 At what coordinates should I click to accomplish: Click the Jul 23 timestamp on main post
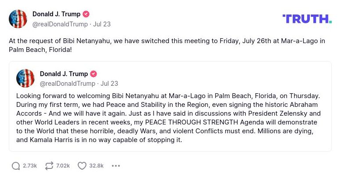tap(102, 24)
